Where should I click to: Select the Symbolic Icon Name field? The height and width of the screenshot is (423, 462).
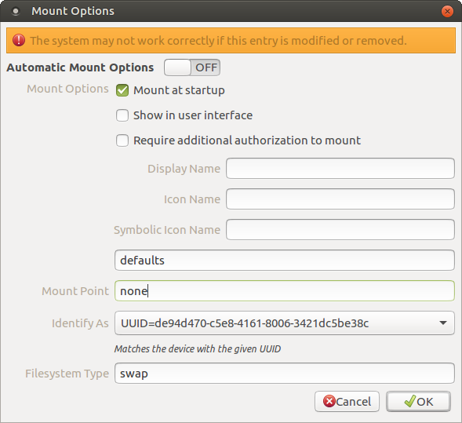340,230
